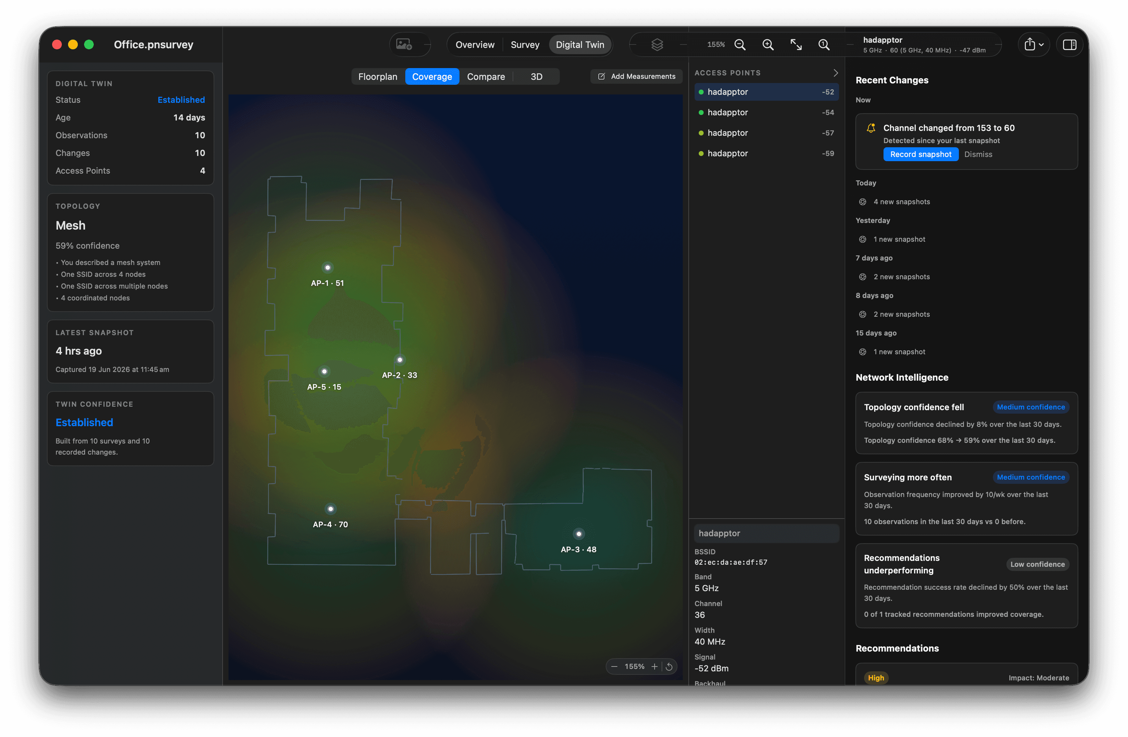This screenshot has width=1128, height=737.
Task: Toggle the right sidebar panel icon
Action: tap(1069, 44)
